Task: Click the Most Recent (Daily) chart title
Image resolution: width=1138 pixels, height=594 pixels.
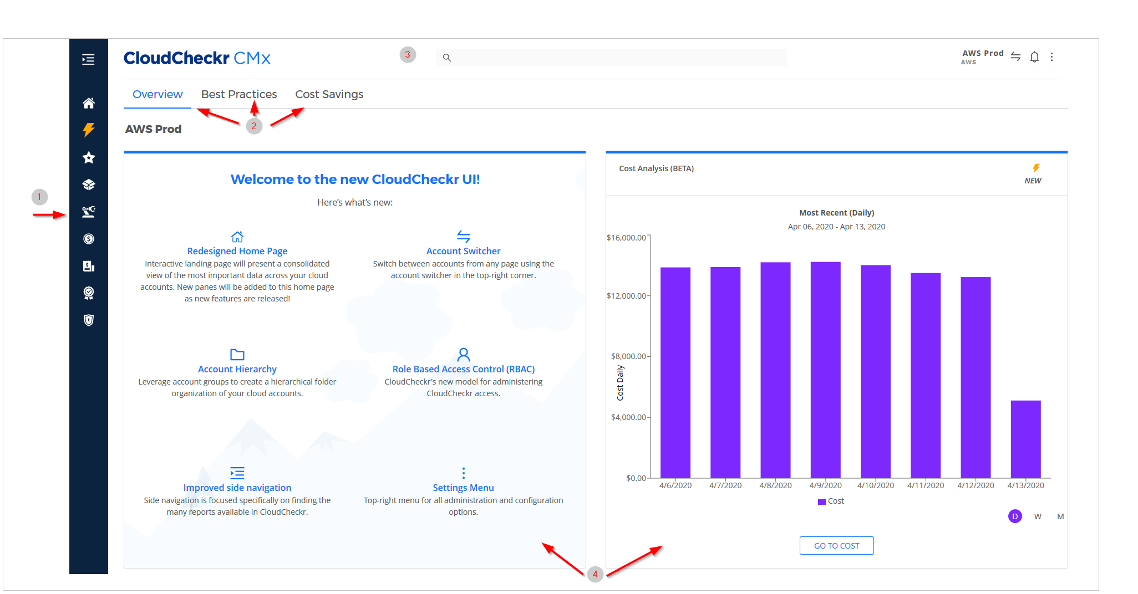Action: click(x=836, y=213)
